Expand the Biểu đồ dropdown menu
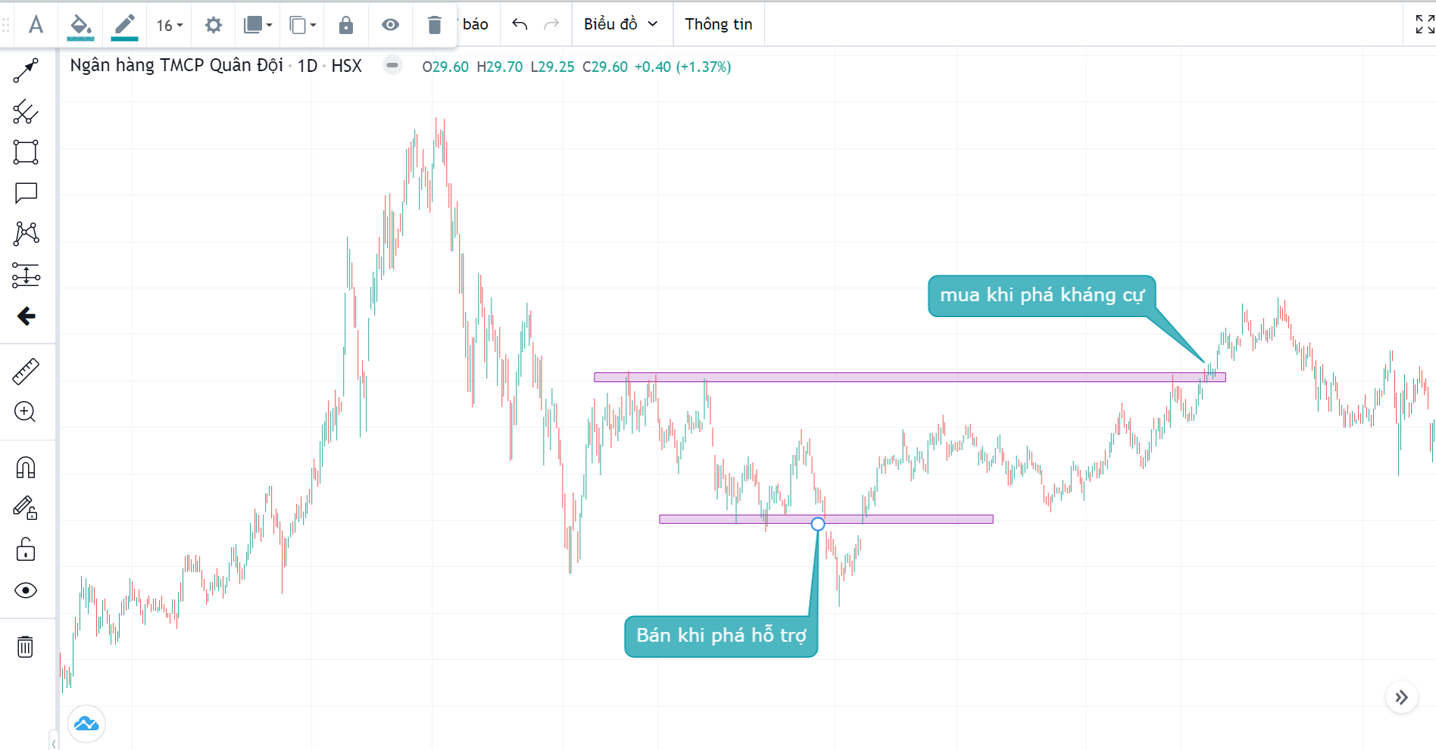The height and width of the screenshot is (750, 1436). pos(620,24)
